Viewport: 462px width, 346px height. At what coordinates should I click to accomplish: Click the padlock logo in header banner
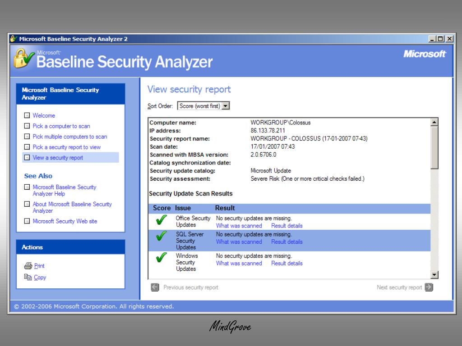click(x=23, y=58)
